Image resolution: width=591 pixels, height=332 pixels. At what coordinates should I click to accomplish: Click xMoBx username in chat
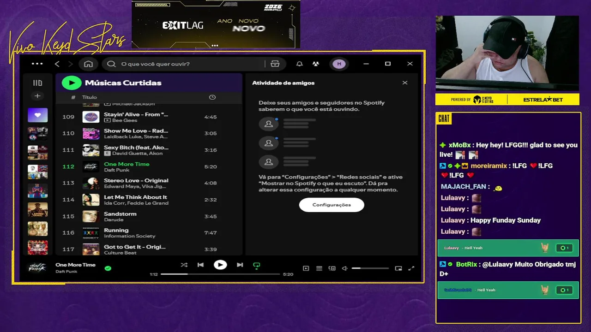click(x=459, y=145)
